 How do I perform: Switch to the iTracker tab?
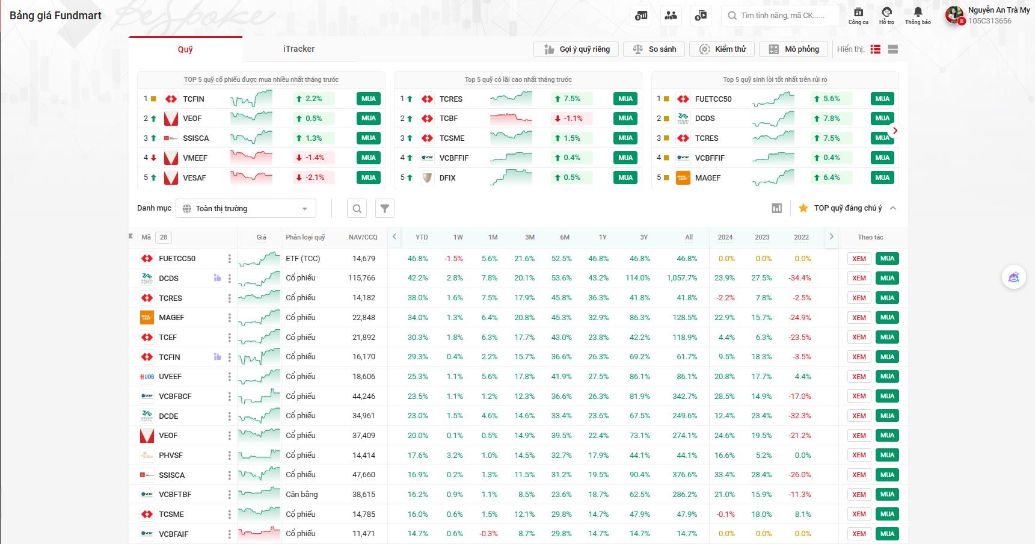point(299,49)
